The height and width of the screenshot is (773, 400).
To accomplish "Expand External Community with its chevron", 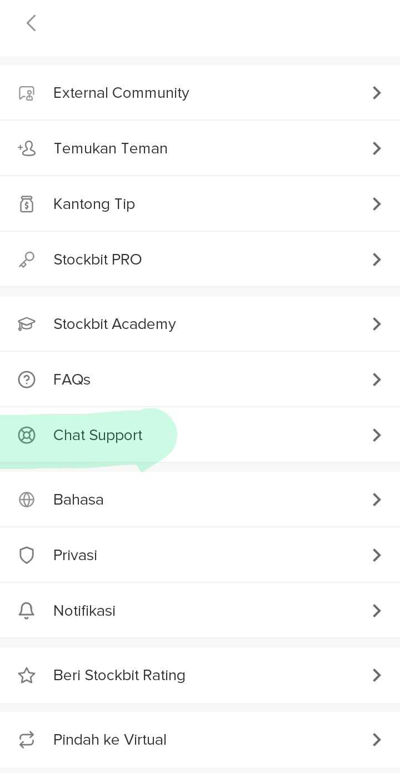I will tap(377, 93).
